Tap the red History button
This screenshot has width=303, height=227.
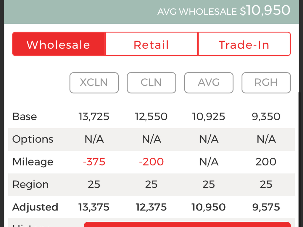[187, 225]
